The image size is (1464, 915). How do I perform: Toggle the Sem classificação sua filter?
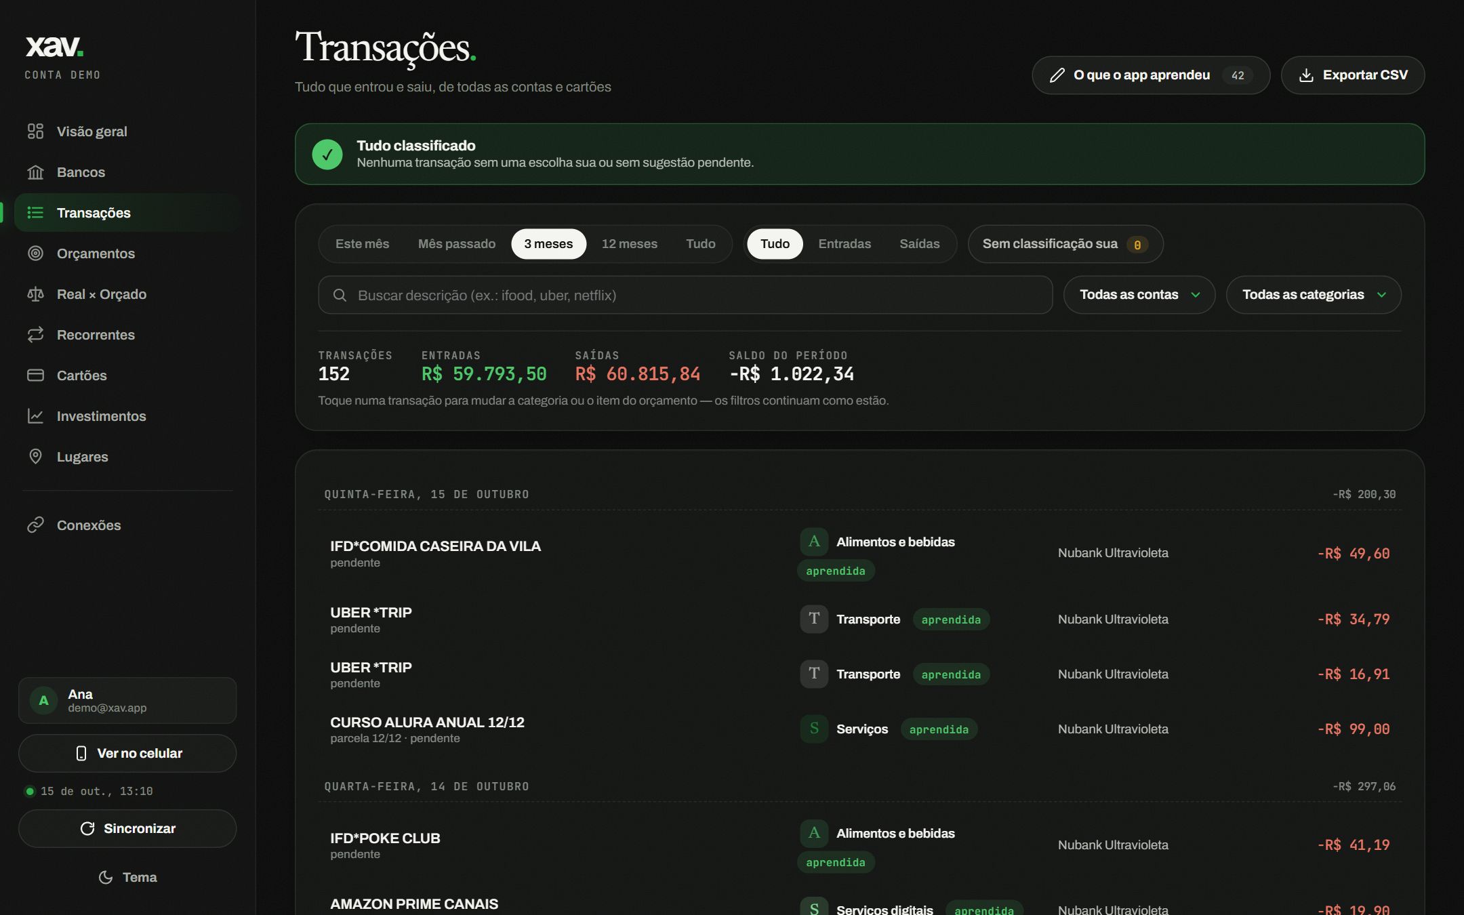[1065, 244]
